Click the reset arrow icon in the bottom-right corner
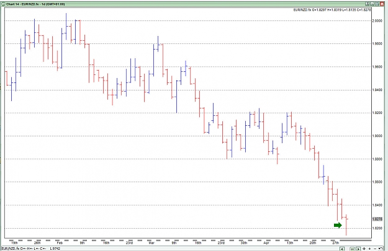This screenshot has height=251, width=388. click(x=381, y=249)
